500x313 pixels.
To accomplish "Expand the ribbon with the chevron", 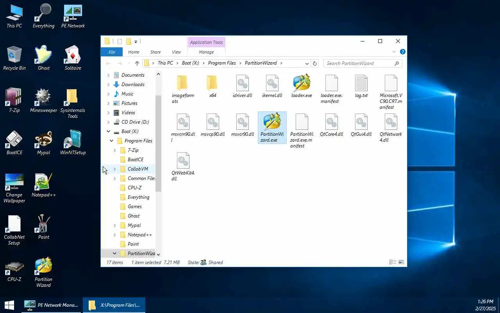I will click(394, 52).
